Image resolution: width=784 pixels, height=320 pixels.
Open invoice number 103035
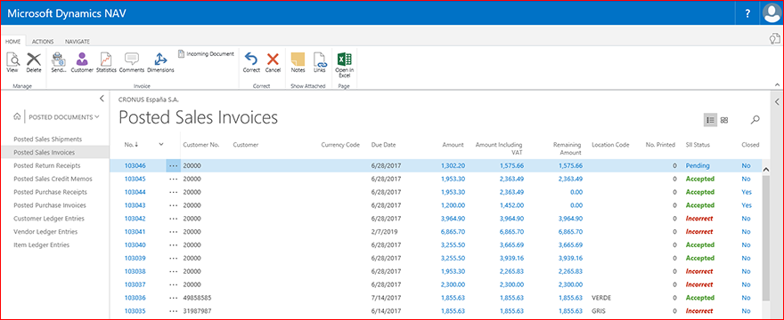135,311
